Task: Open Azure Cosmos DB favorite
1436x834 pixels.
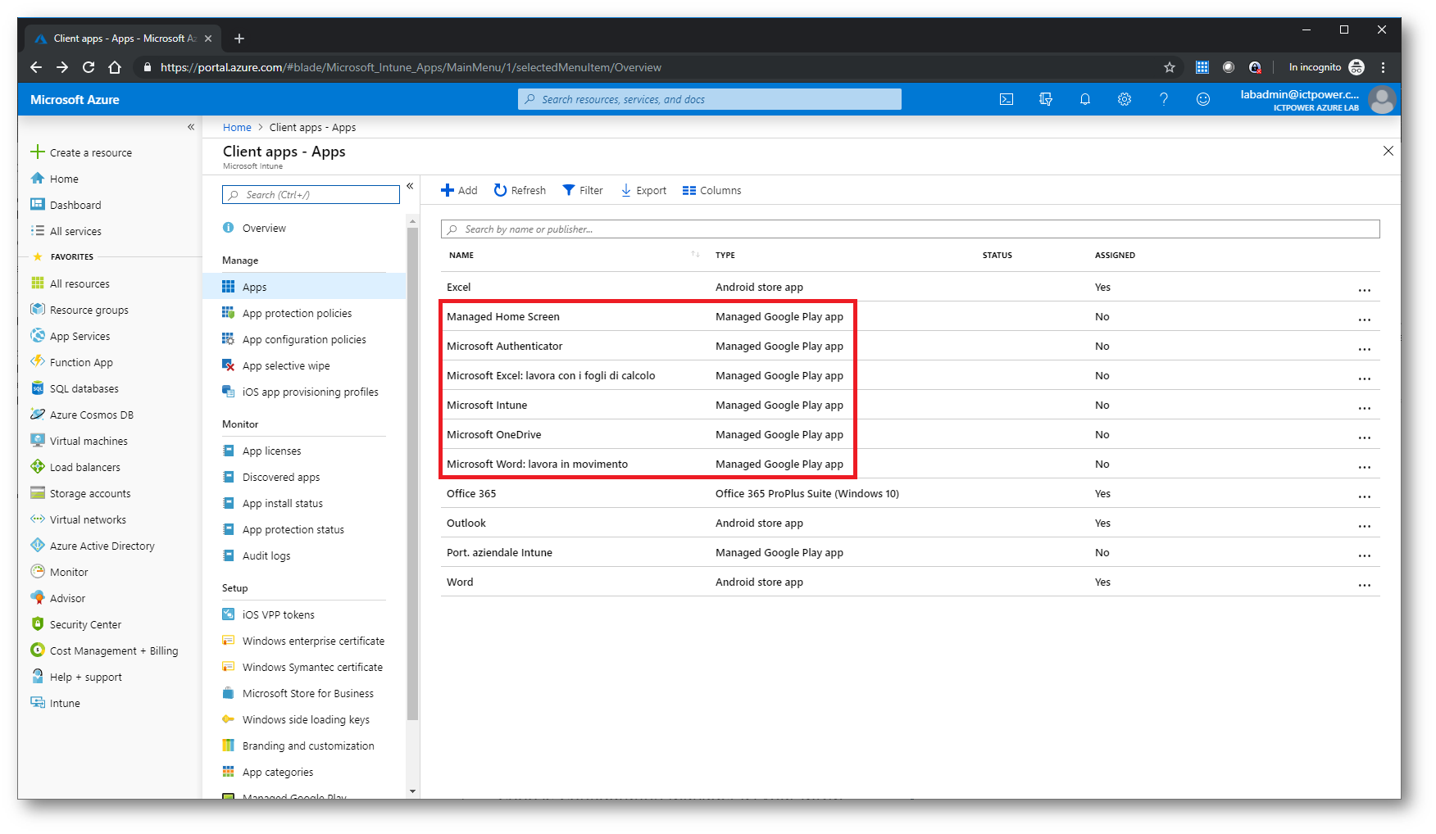Action: [82, 415]
